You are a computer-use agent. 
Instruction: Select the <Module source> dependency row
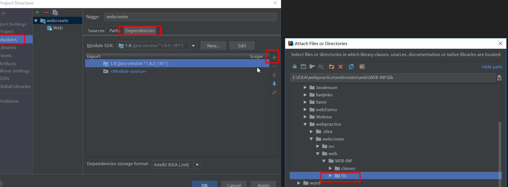point(177,71)
